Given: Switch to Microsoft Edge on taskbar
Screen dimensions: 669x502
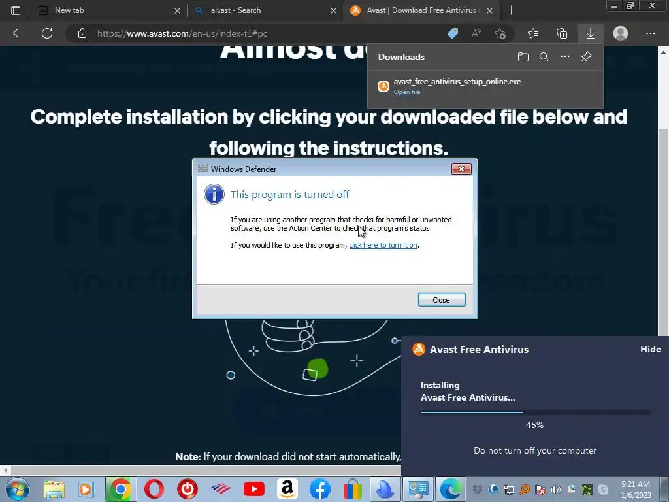Looking at the screenshot, I should [451, 489].
